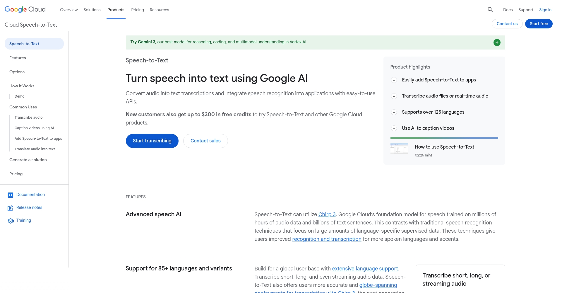Select the Documentation code icon in sidebar
The width and height of the screenshot is (562, 293).
(x=11, y=195)
